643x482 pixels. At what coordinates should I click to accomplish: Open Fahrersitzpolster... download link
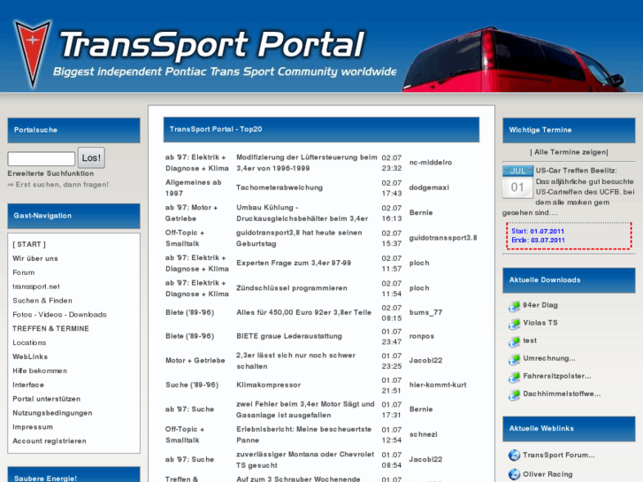(557, 376)
